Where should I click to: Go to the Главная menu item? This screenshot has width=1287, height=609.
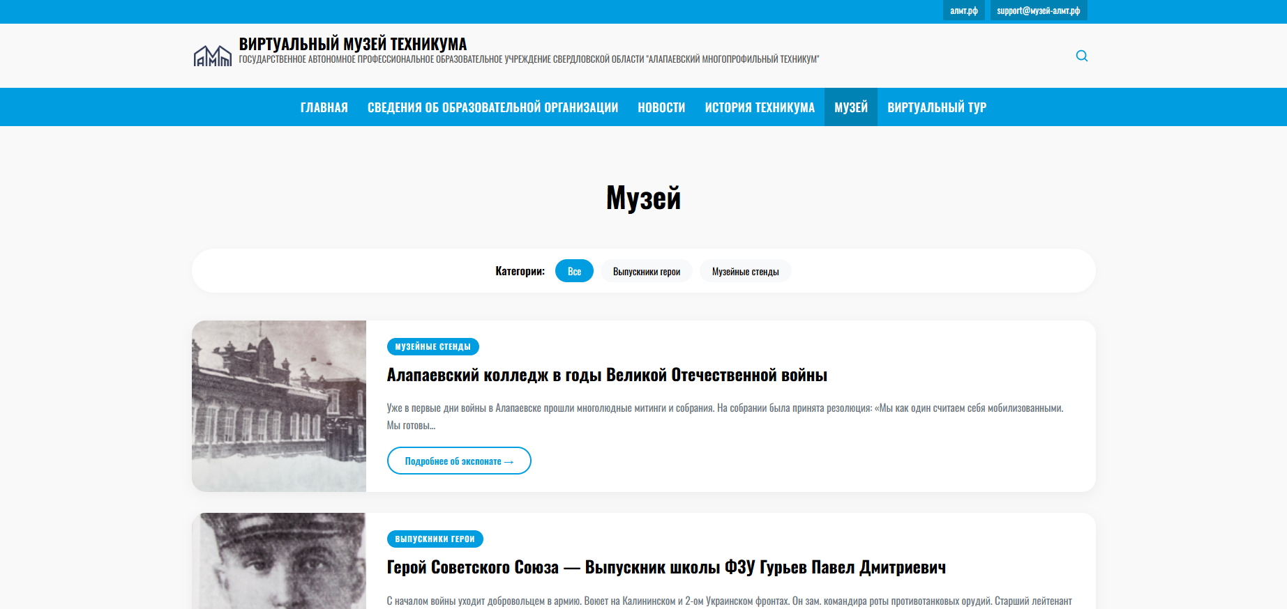[x=324, y=107]
